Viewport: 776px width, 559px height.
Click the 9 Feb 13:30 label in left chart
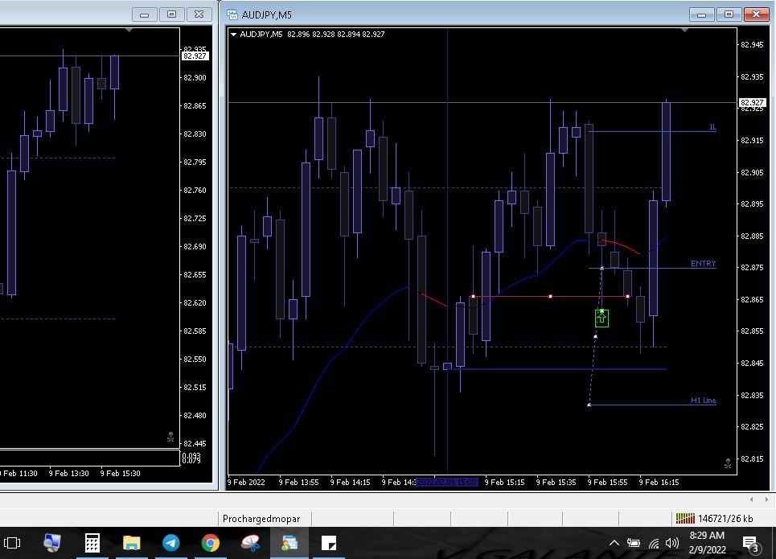[69, 474]
